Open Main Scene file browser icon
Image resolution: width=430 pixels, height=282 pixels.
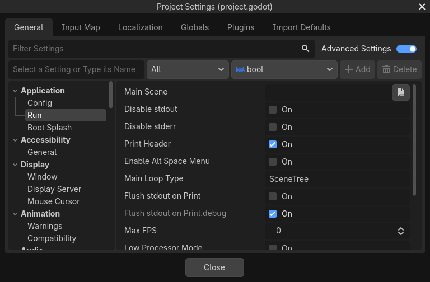(x=400, y=93)
